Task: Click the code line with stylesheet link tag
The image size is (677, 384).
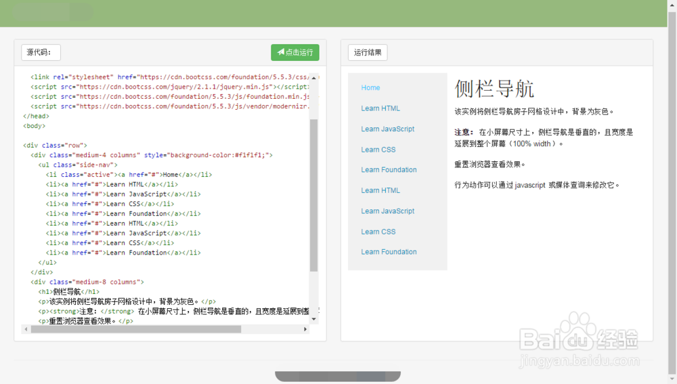Action: (170, 77)
